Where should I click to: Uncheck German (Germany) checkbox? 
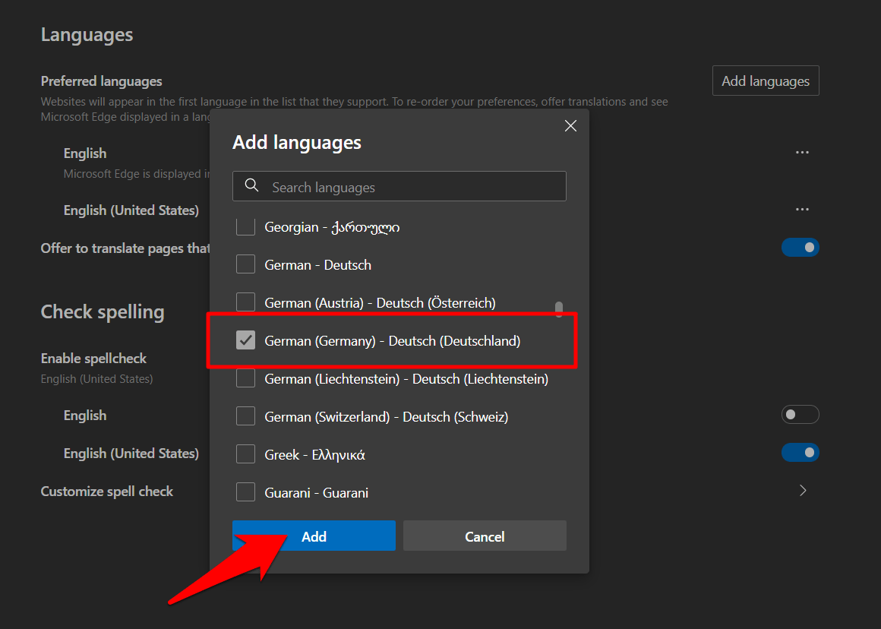pos(245,340)
